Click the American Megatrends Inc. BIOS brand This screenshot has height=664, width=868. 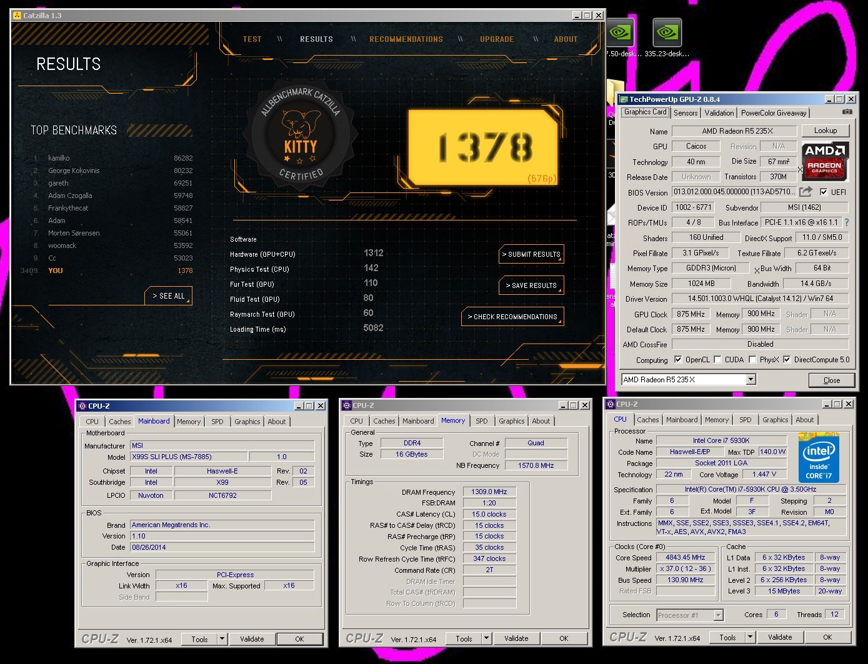(x=222, y=525)
